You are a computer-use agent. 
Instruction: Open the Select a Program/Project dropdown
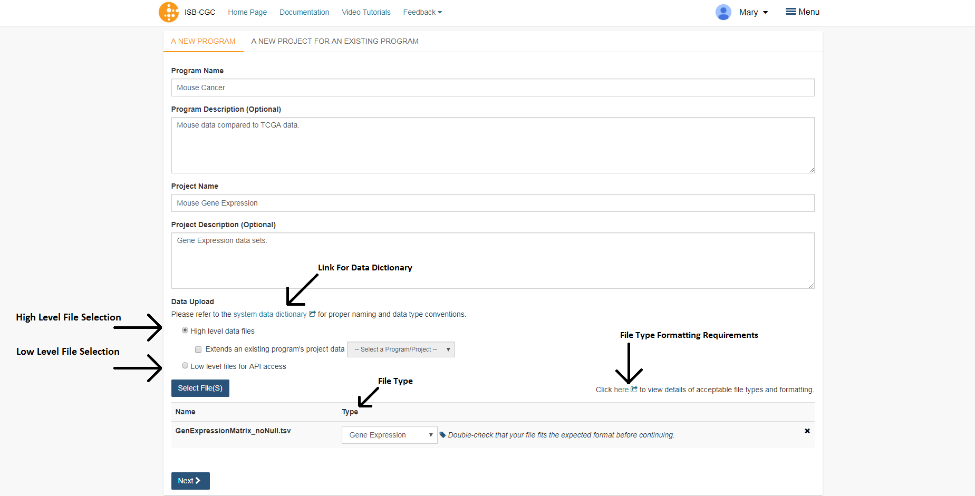[x=401, y=349]
